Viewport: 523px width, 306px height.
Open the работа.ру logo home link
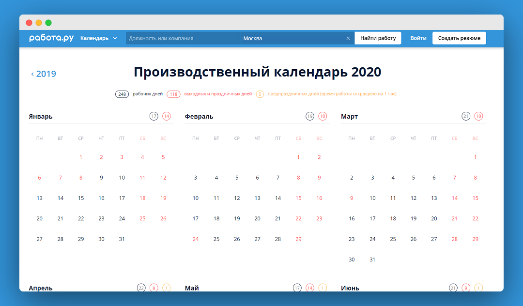click(51, 38)
